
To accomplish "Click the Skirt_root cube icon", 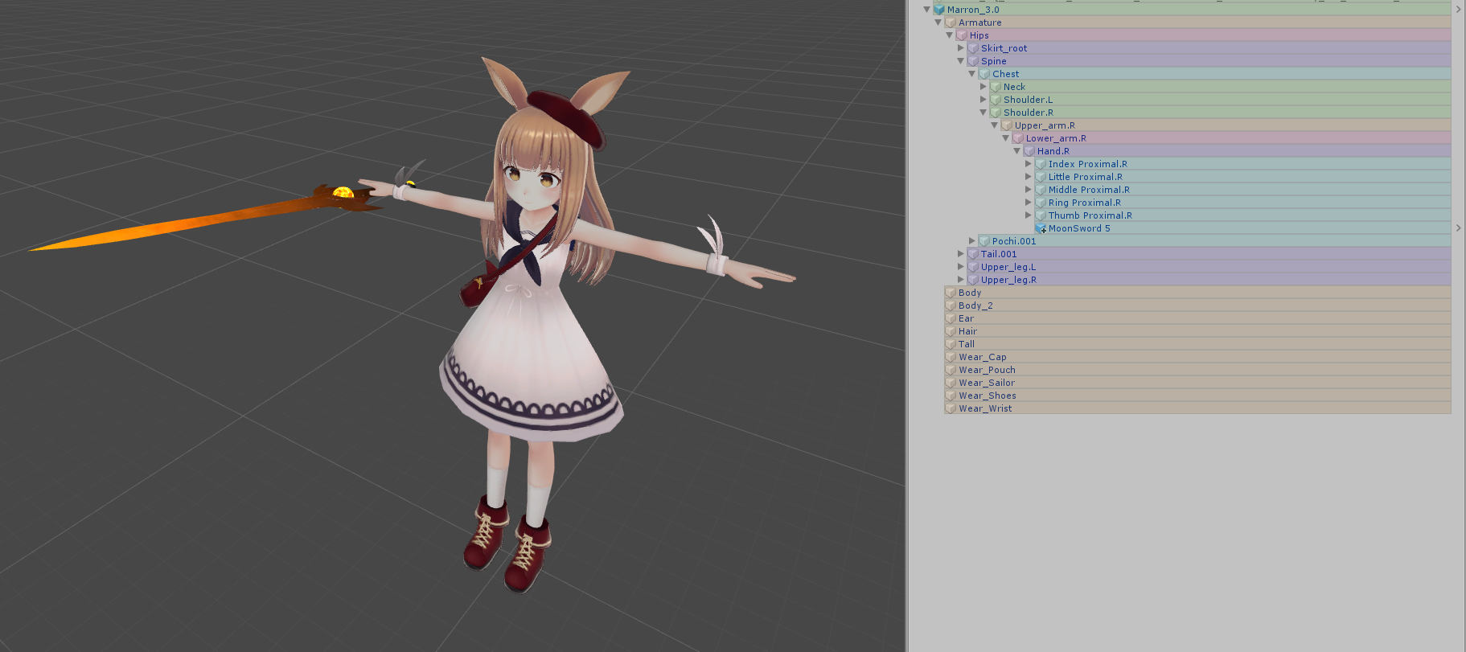I will click(x=973, y=48).
